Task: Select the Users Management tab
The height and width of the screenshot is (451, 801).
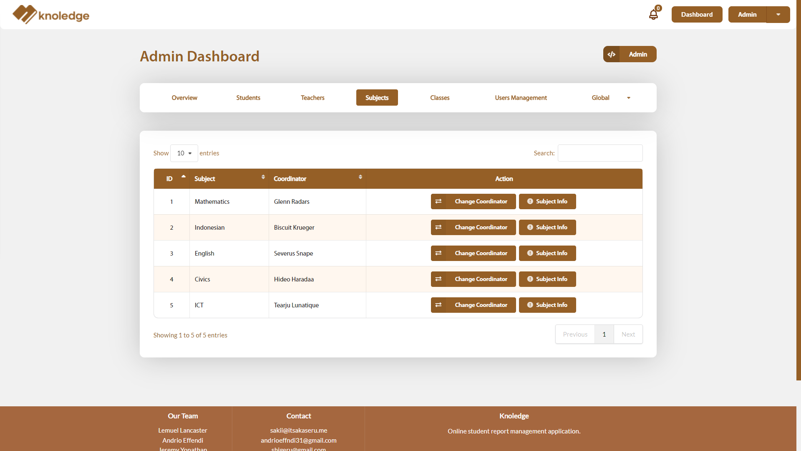Action: pos(520,97)
